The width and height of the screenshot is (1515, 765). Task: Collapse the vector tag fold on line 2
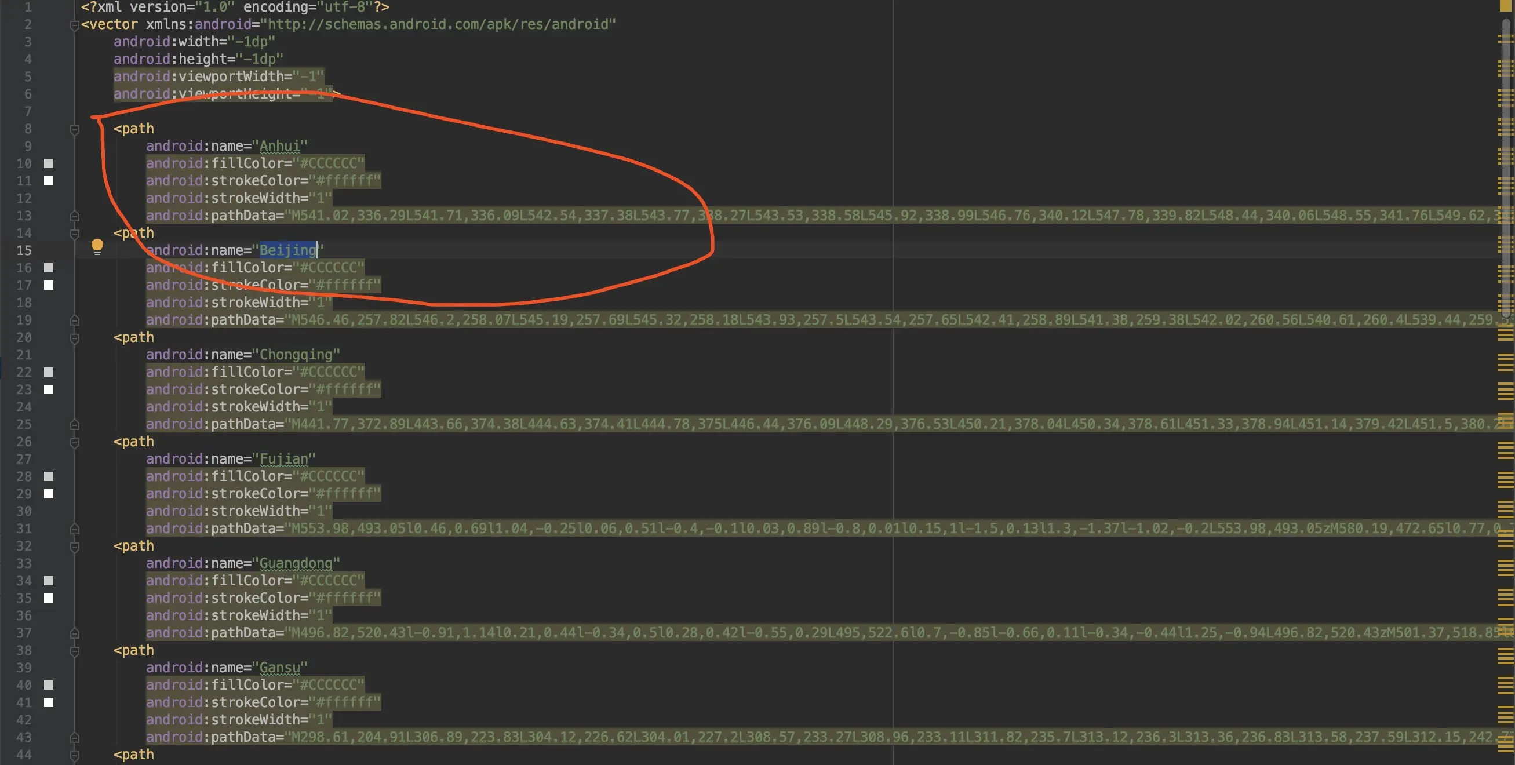click(74, 25)
